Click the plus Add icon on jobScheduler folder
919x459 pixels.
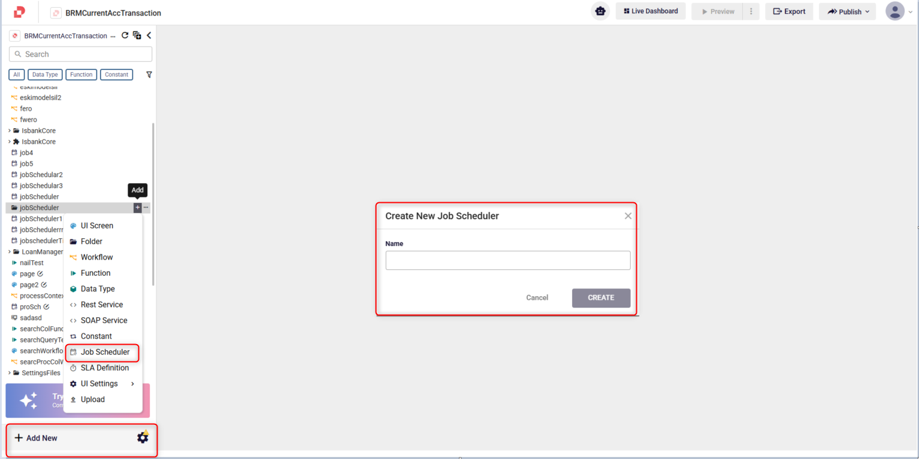click(x=137, y=208)
